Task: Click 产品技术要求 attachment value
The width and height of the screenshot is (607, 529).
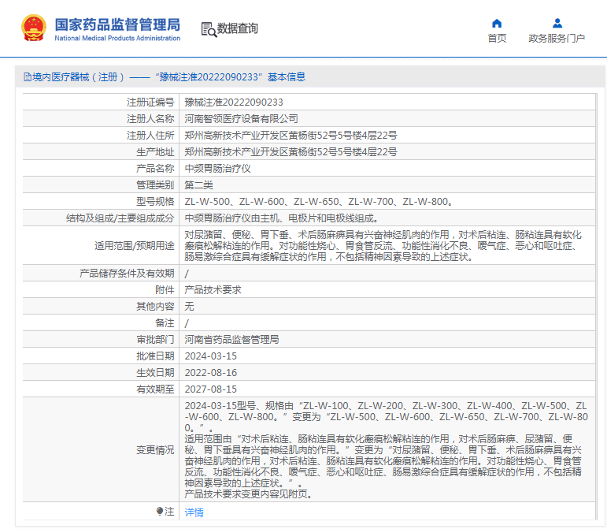Action: click(213, 290)
